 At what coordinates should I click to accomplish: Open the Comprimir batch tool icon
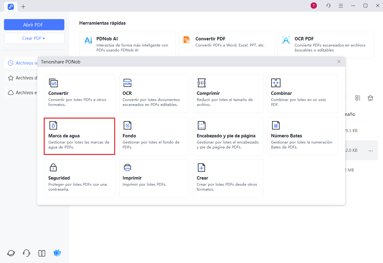[201, 83]
